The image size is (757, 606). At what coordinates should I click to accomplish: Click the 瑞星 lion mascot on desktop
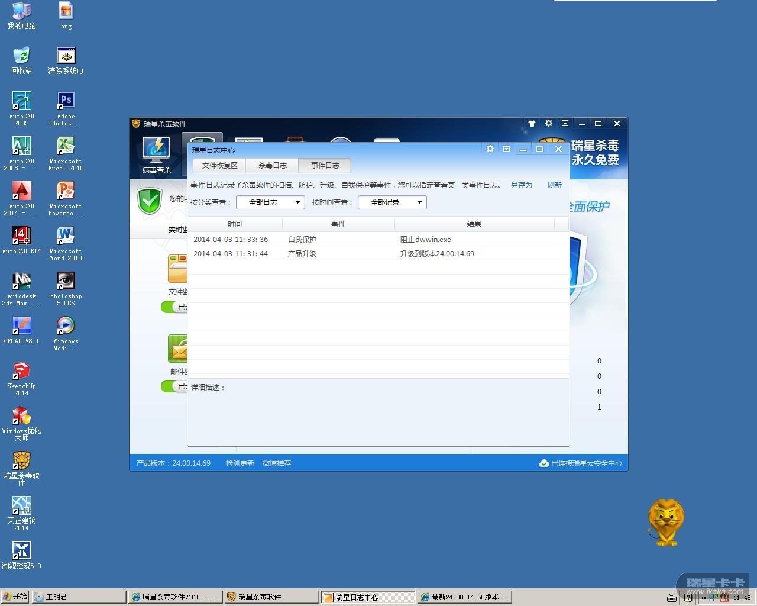[x=666, y=523]
